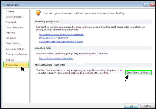Open the Office.com privacy statement link
Image resolution: width=156 pixels, height=109 pixels.
point(54,38)
